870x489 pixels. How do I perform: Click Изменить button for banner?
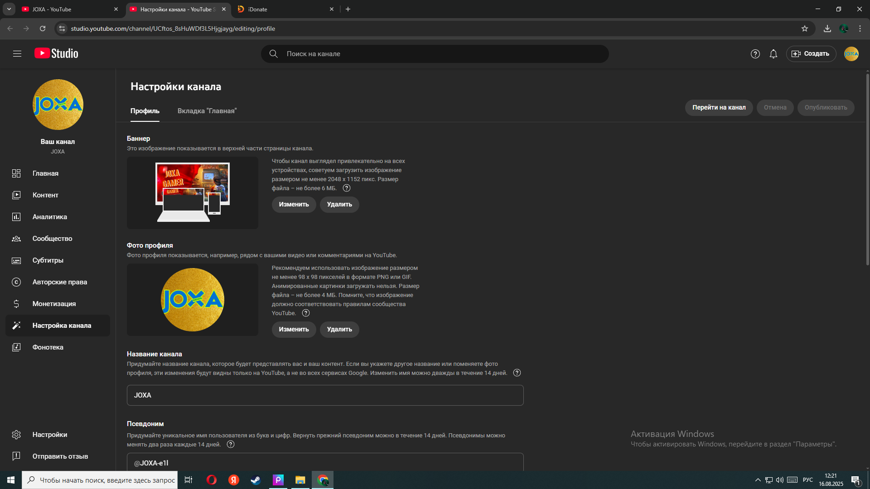coord(294,205)
